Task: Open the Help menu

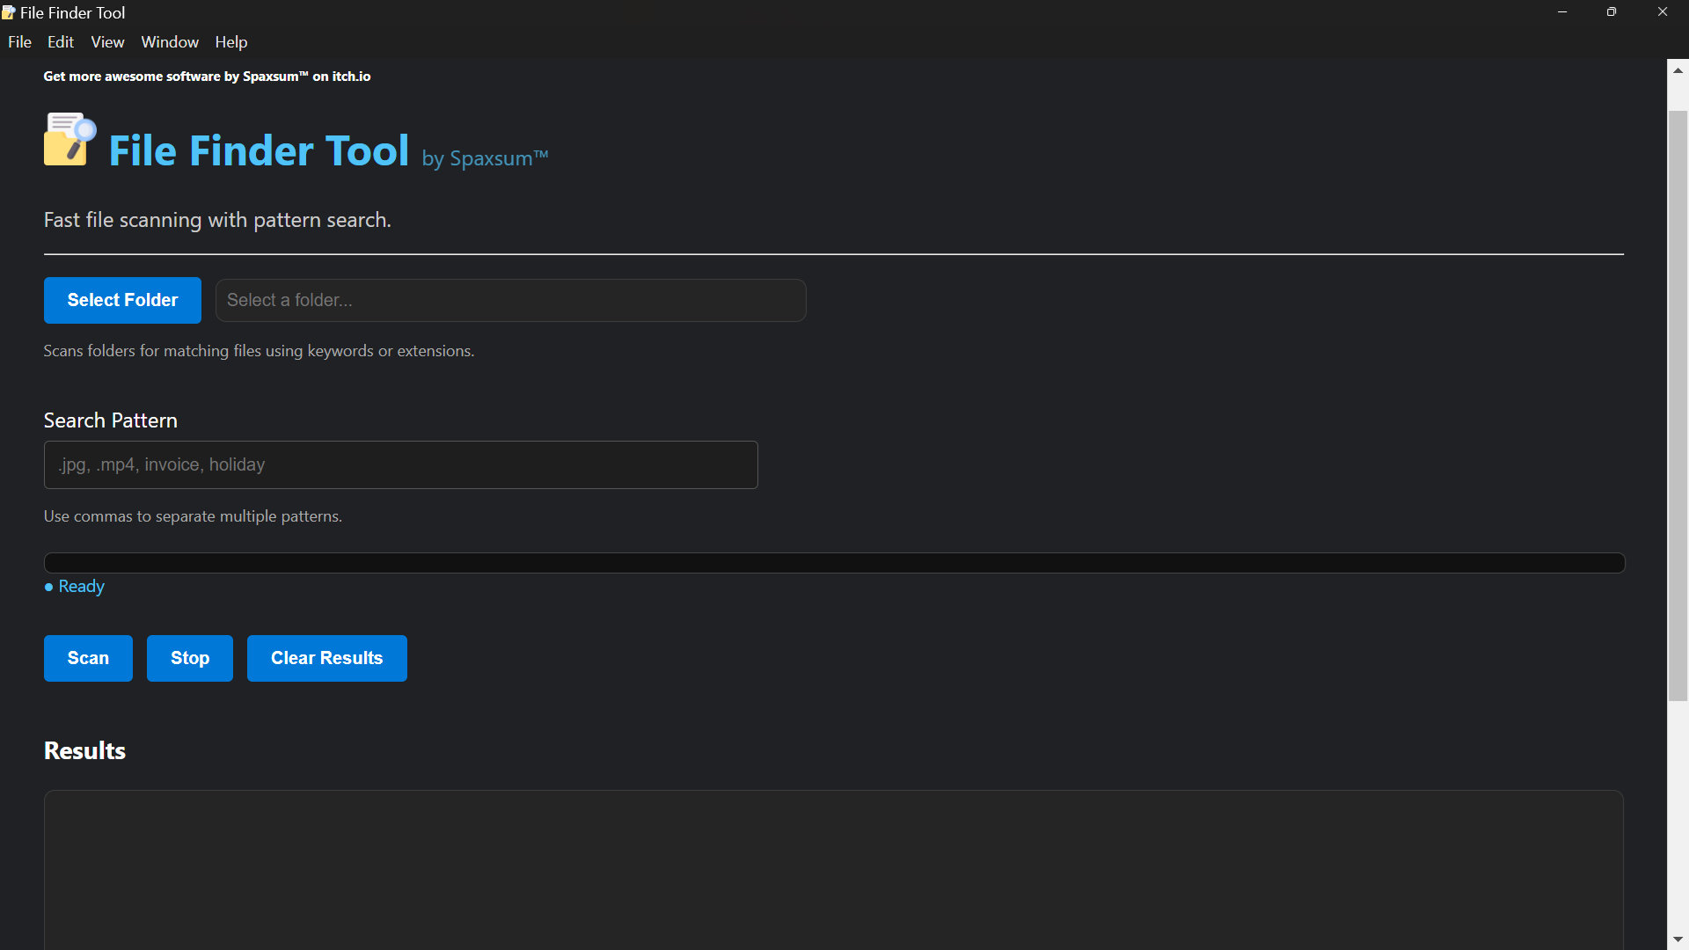Action: point(231,42)
